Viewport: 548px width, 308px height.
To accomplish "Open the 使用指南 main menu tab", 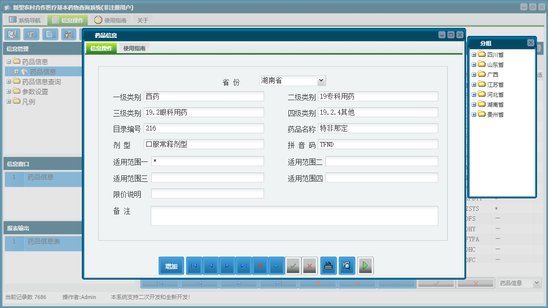I will click(x=110, y=20).
